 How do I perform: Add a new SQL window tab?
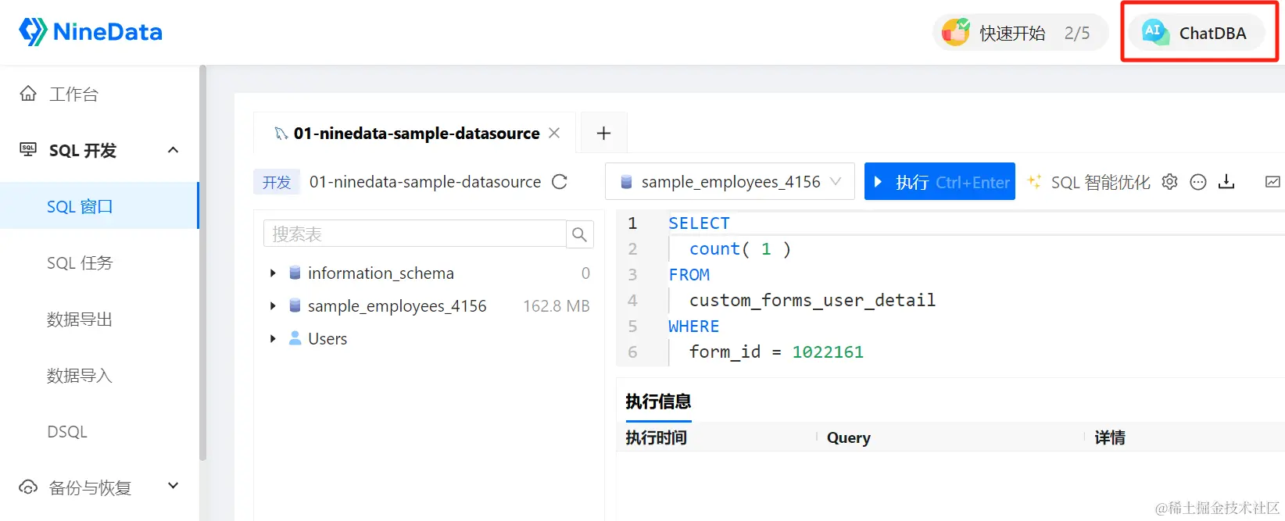point(603,134)
